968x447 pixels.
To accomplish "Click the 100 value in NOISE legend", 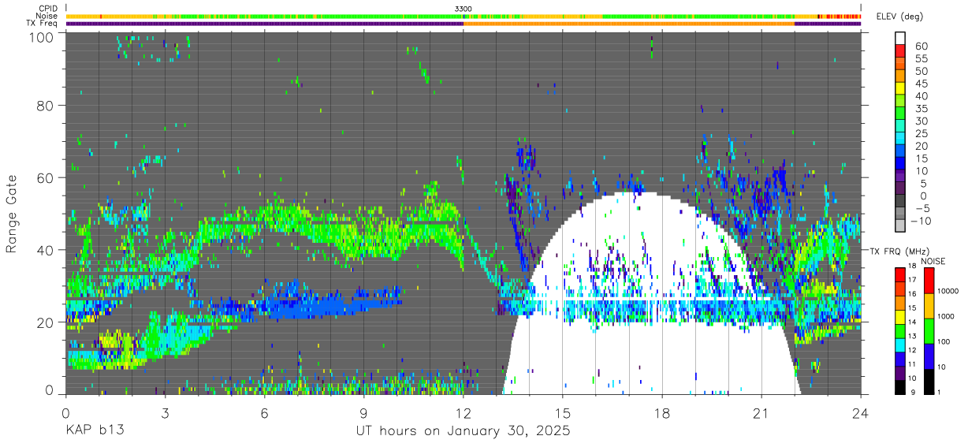I will (943, 342).
